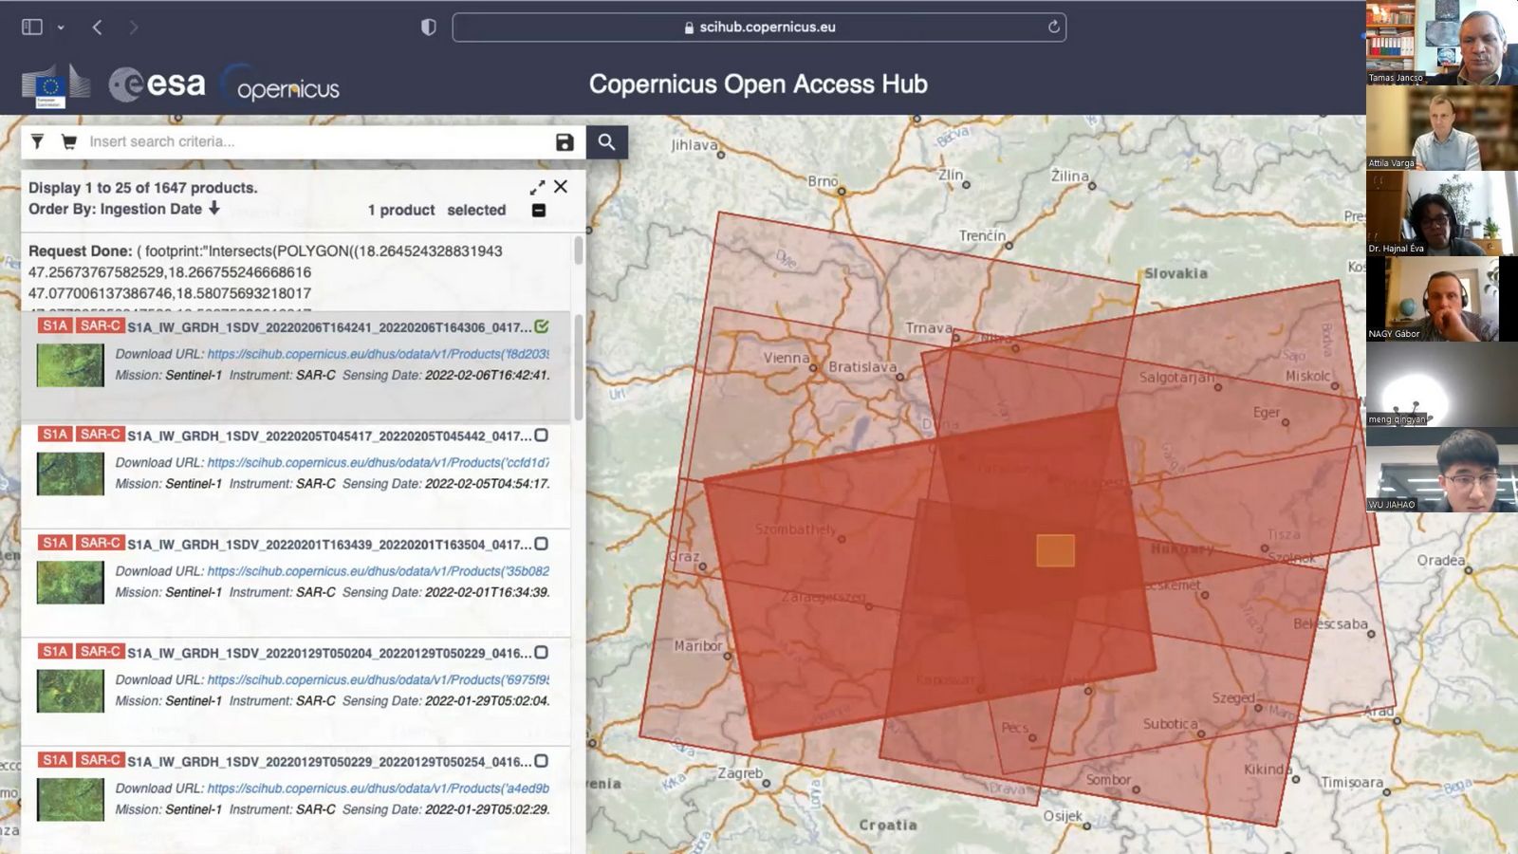
Task: Click the privacy shield icon
Action: [x=429, y=27]
